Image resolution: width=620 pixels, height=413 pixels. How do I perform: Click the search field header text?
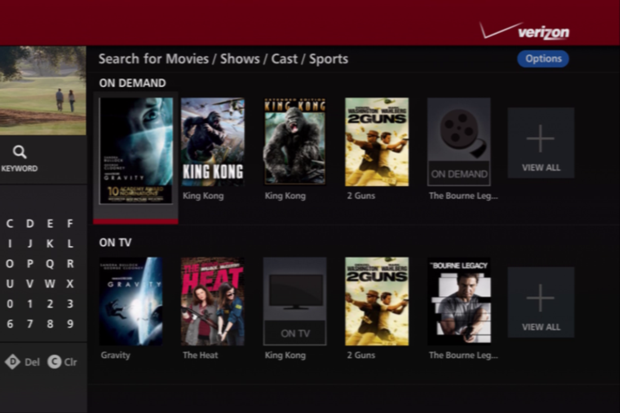point(223,59)
